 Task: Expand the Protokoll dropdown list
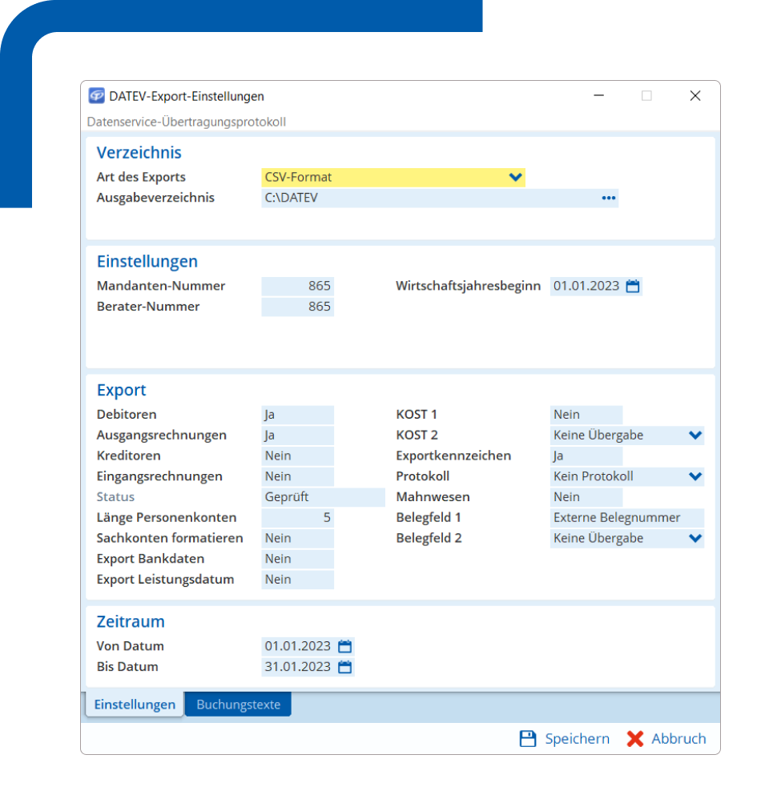(695, 477)
